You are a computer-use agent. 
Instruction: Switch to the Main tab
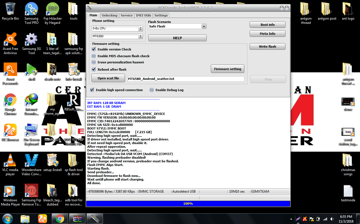point(93,15)
